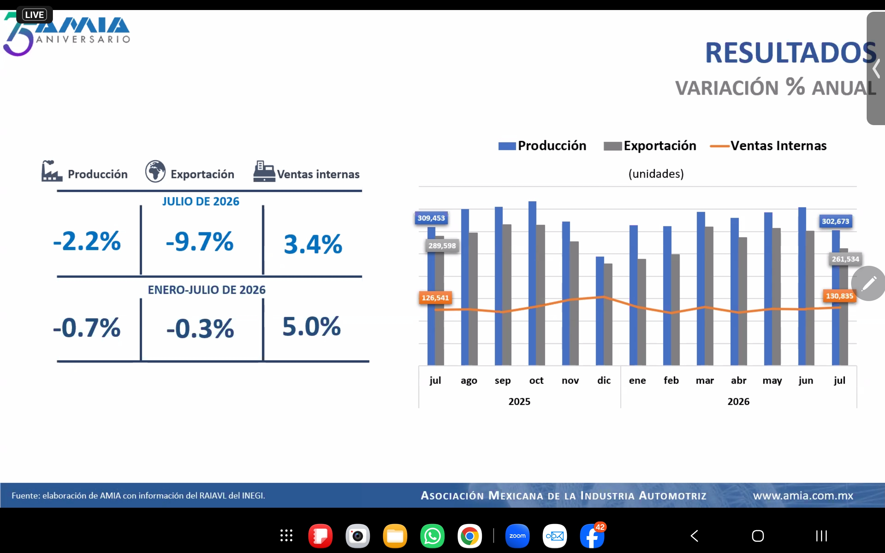Click the sep axis label

(503, 381)
